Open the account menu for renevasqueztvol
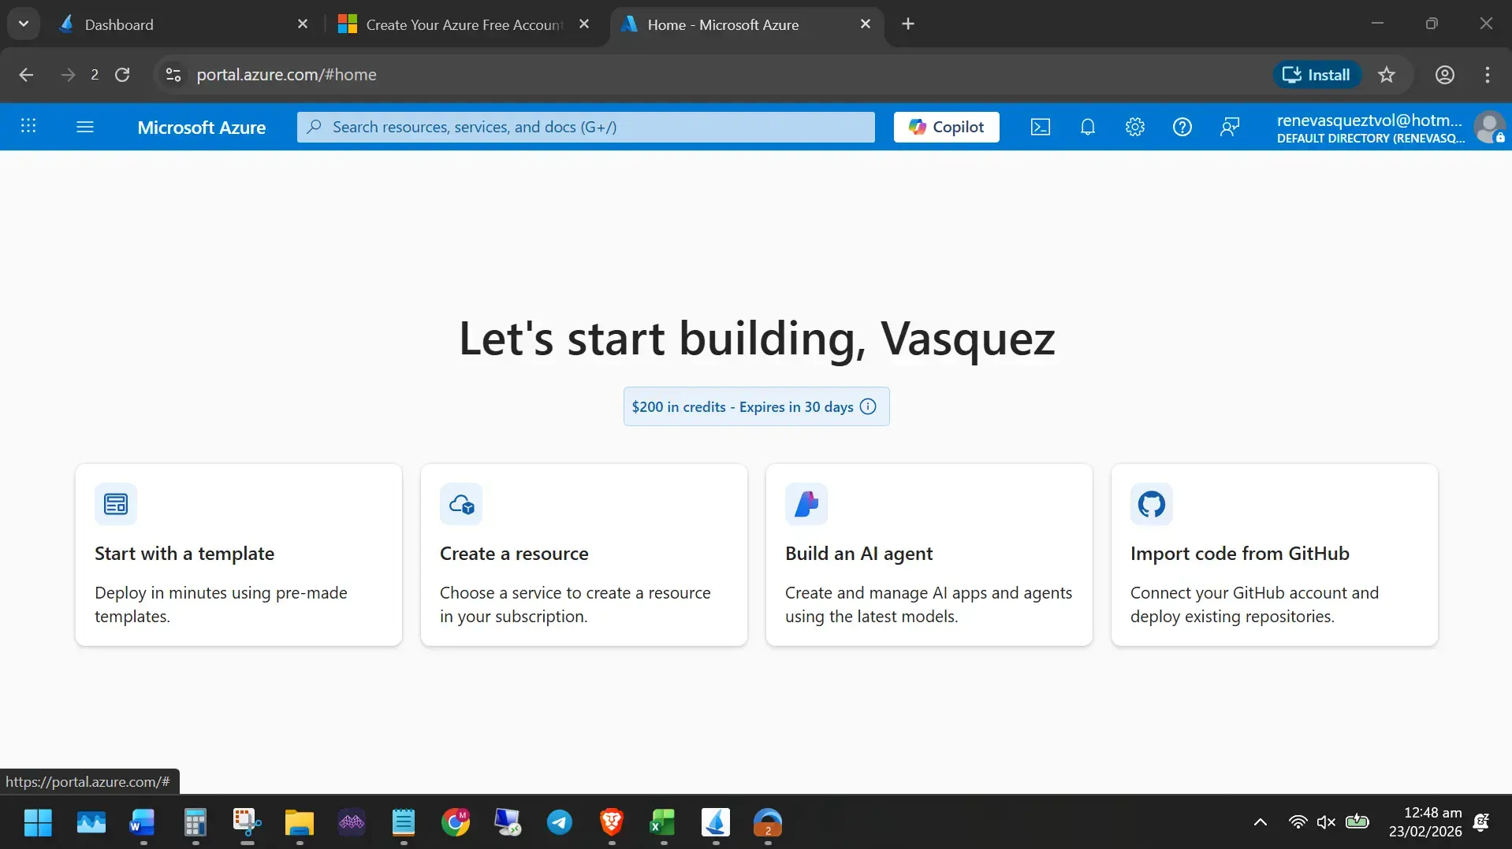This screenshot has width=1512, height=849. click(1389, 127)
